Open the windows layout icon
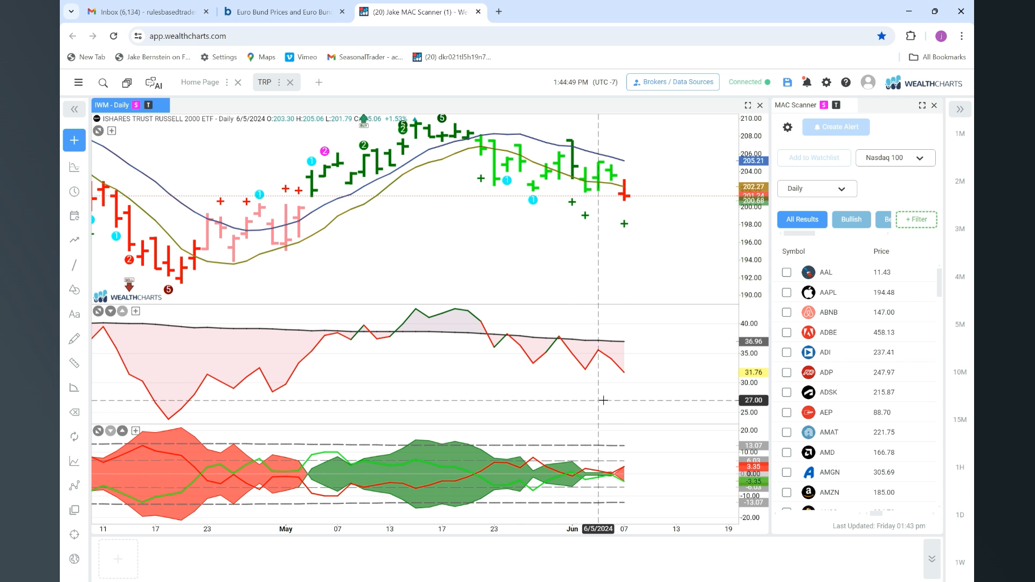The height and width of the screenshot is (582, 1035). (x=127, y=82)
